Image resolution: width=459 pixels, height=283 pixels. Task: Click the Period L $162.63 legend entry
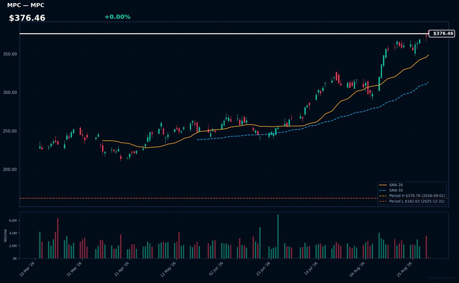pos(412,201)
